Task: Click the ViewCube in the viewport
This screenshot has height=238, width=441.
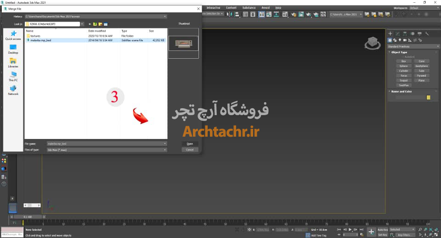Action: click(x=373, y=43)
